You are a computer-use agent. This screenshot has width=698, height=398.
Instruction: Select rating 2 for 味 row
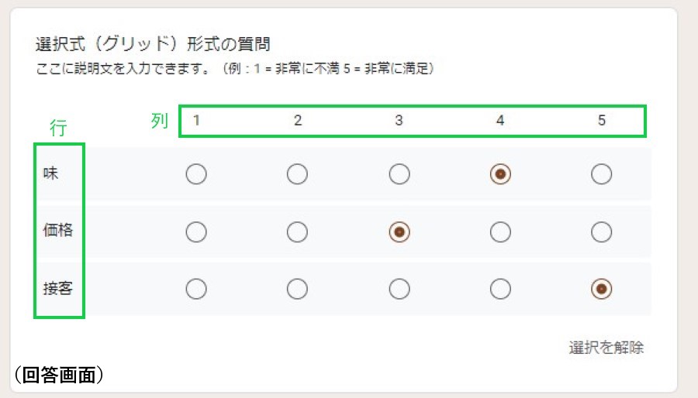(x=297, y=174)
